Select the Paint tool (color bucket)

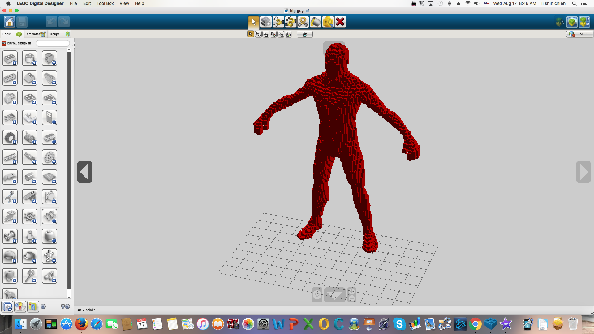click(316, 22)
